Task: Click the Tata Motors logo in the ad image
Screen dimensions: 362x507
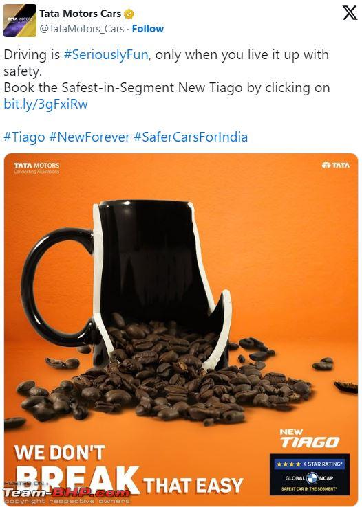Action: point(36,168)
